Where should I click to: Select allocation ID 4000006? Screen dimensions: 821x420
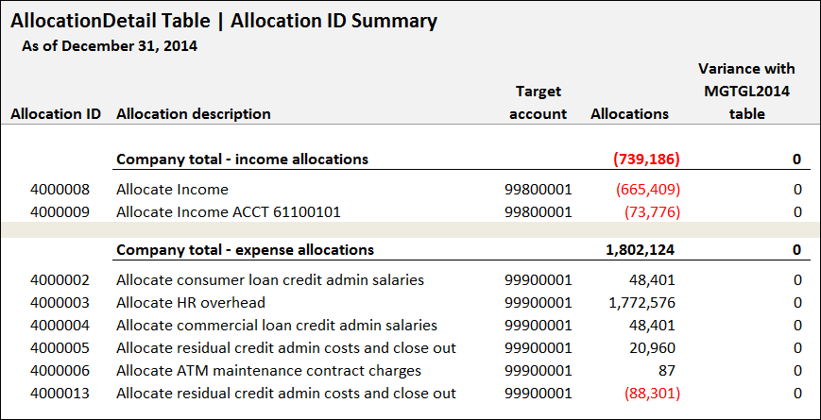tap(60, 370)
